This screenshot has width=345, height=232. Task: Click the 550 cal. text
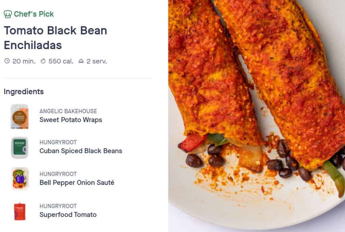[x=61, y=61]
